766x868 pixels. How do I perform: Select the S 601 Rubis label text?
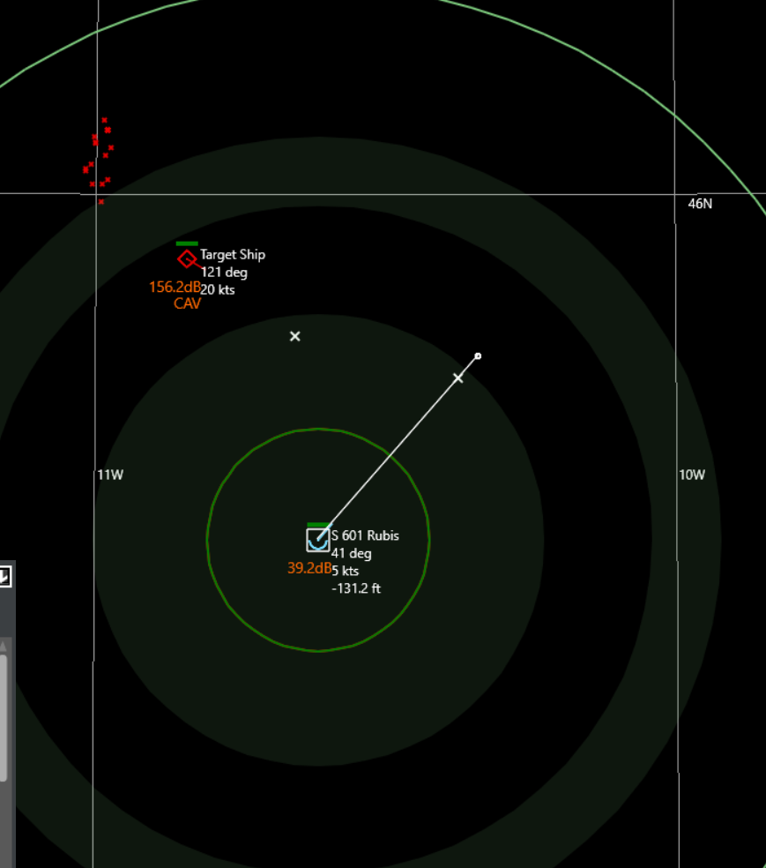tap(364, 535)
